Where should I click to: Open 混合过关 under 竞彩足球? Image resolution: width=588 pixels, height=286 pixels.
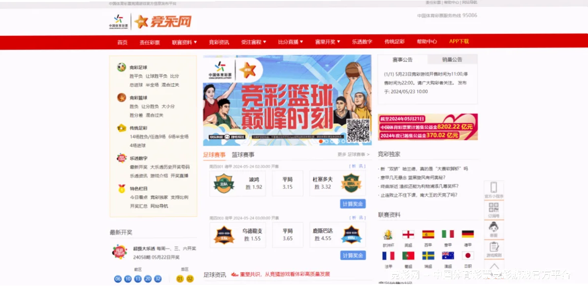(170, 85)
